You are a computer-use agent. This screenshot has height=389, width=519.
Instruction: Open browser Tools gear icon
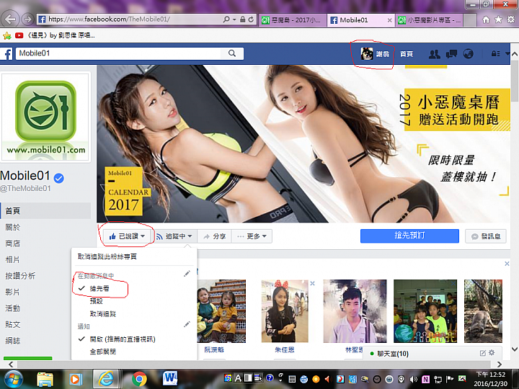point(511,20)
